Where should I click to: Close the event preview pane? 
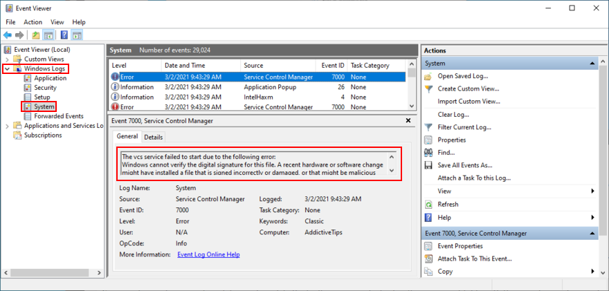coord(408,121)
